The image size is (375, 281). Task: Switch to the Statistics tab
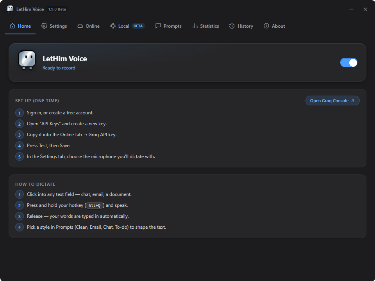click(206, 26)
